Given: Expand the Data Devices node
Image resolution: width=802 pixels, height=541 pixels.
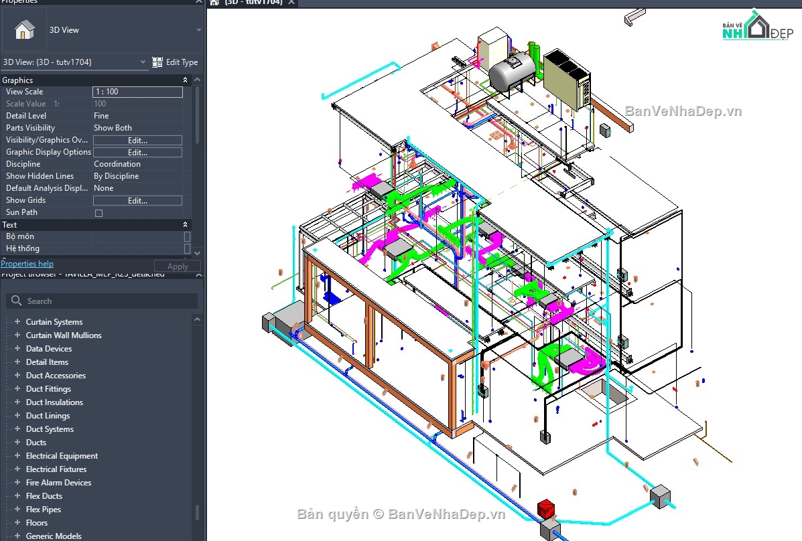Looking at the screenshot, I should [17, 348].
